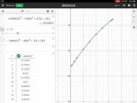
Task: Change the slider animation loop mode
Action: pos(2,33)
